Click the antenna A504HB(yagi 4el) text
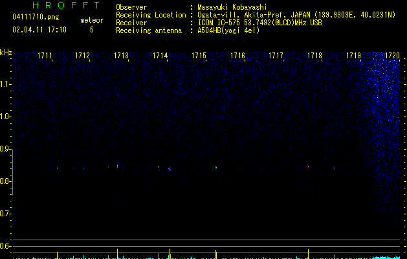 tap(228, 30)
